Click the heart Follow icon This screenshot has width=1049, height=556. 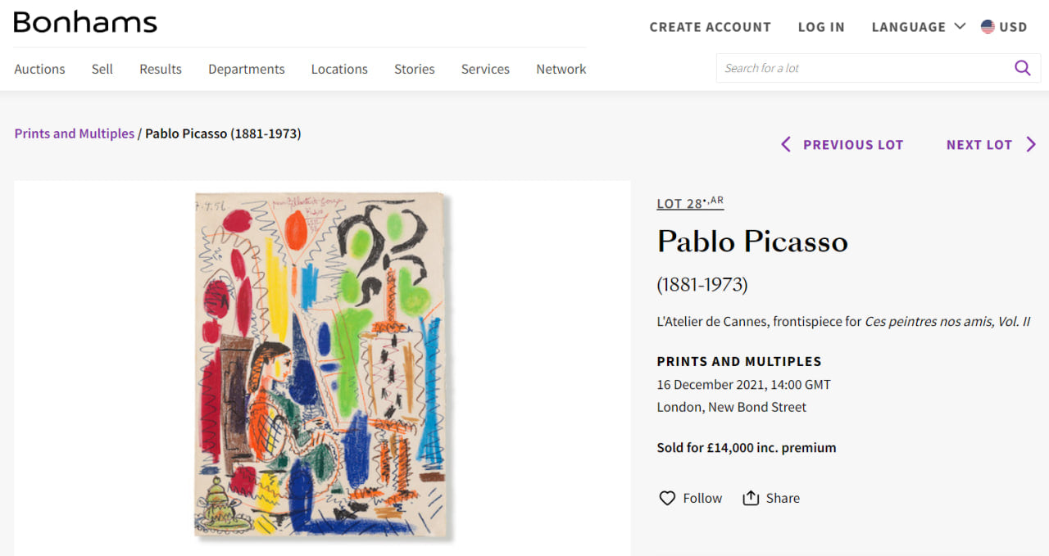coord(667,498)
